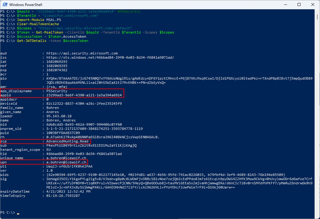
Task: Click the vertical scrollbar thumb
Action: tap(317, 16)
